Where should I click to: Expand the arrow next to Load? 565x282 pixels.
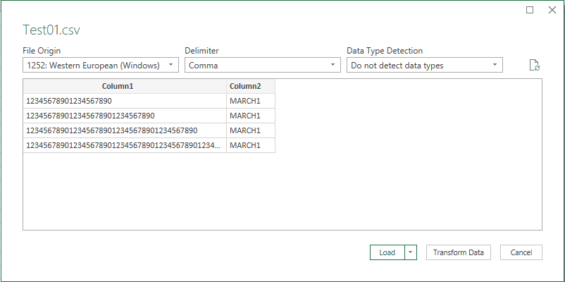tap(411, 252)
